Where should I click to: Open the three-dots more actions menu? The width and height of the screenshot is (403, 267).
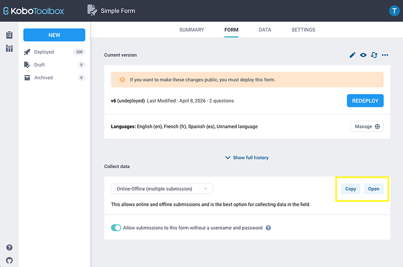(x=385, y=55)
